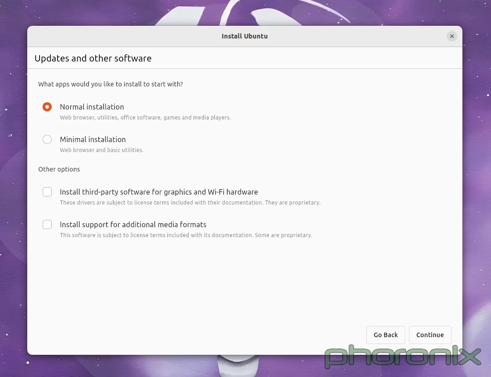491x377 pixels.
Task: Click the 'Install Ubuntu' title bar text
Action: [x=244, y=36]
